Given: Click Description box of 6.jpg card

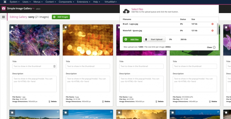Looking at the screenshot, I should pyautogui.click(x=141, y=84).
